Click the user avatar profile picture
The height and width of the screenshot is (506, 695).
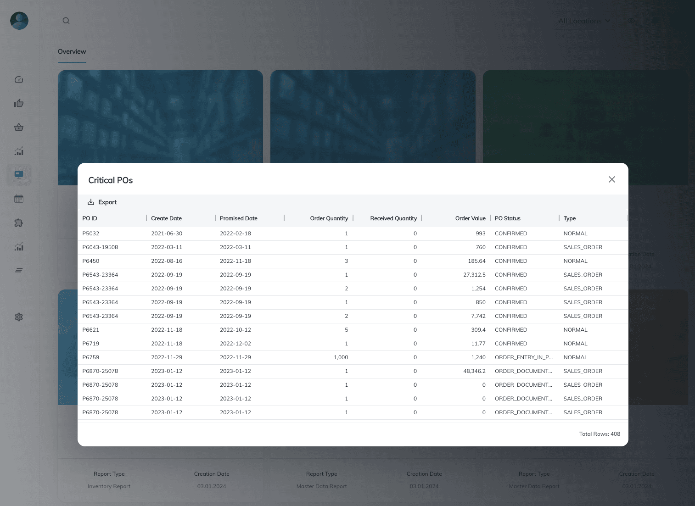19,21
